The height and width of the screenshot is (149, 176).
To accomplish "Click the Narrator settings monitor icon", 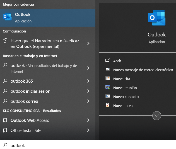I will (x=5, y=41).
